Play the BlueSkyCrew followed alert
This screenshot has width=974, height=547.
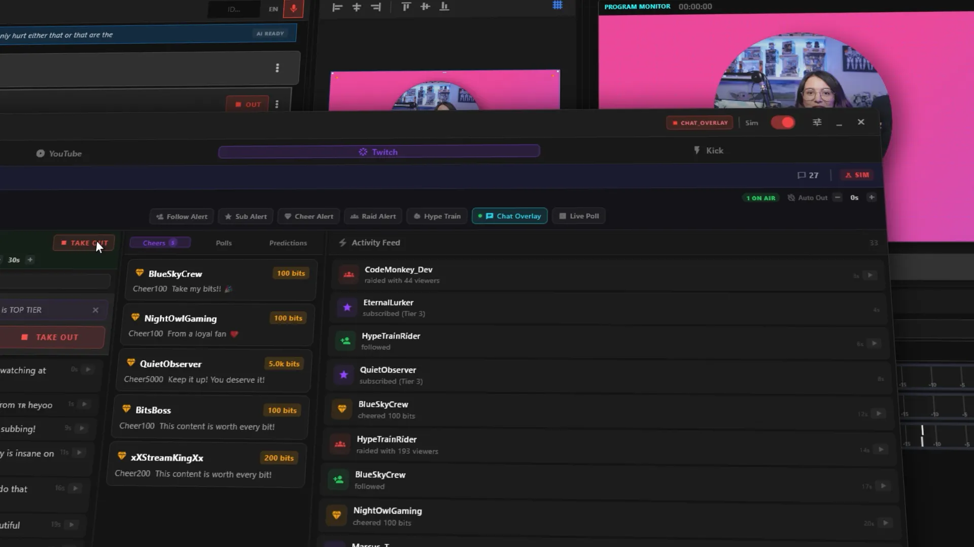click(x=883, y=486)
